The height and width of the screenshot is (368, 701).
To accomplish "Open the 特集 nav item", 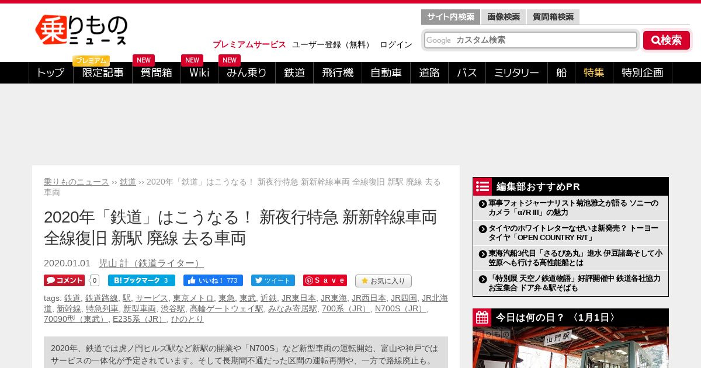I will tap(594, 73).
